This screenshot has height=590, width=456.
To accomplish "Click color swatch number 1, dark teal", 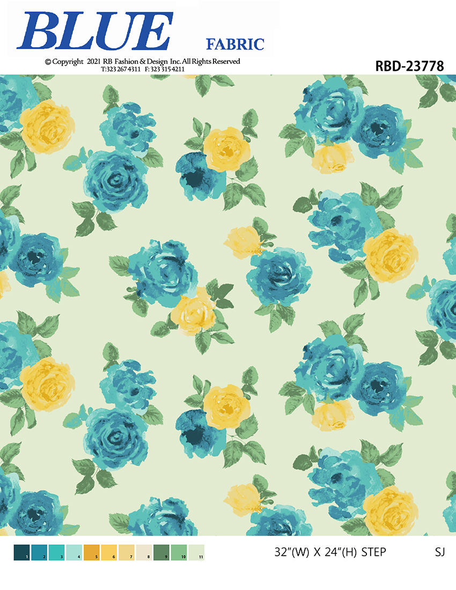I will [x=22, y=552].
